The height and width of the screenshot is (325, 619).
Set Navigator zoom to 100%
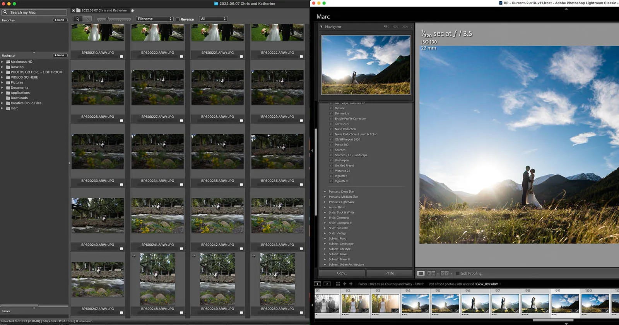tap(395, 27)
